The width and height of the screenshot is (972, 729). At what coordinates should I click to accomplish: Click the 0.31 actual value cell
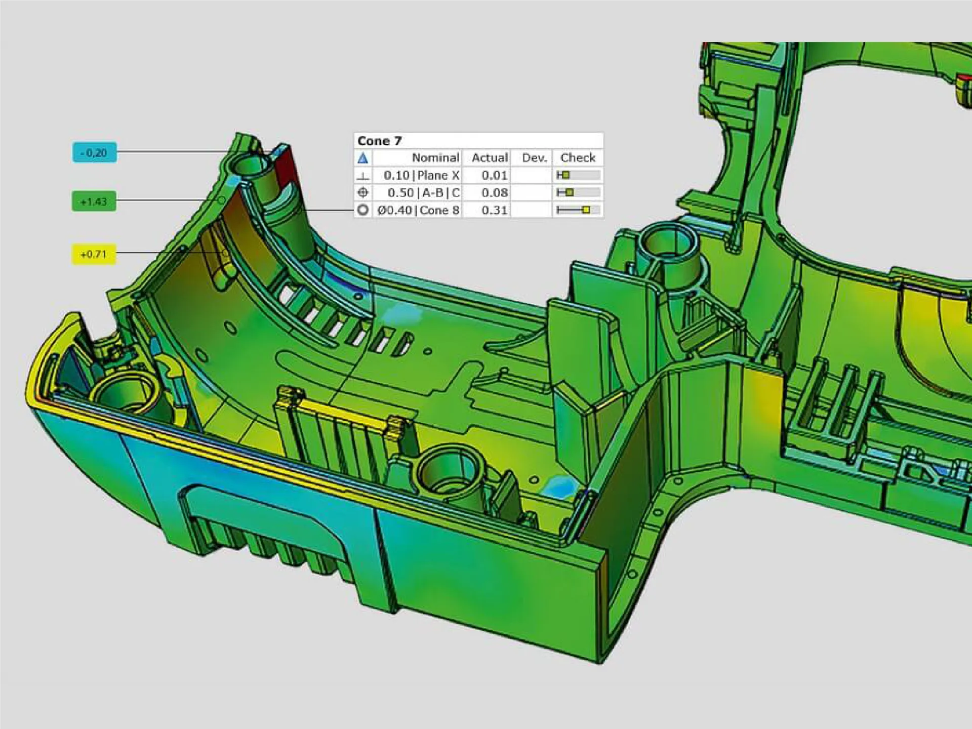494,210
